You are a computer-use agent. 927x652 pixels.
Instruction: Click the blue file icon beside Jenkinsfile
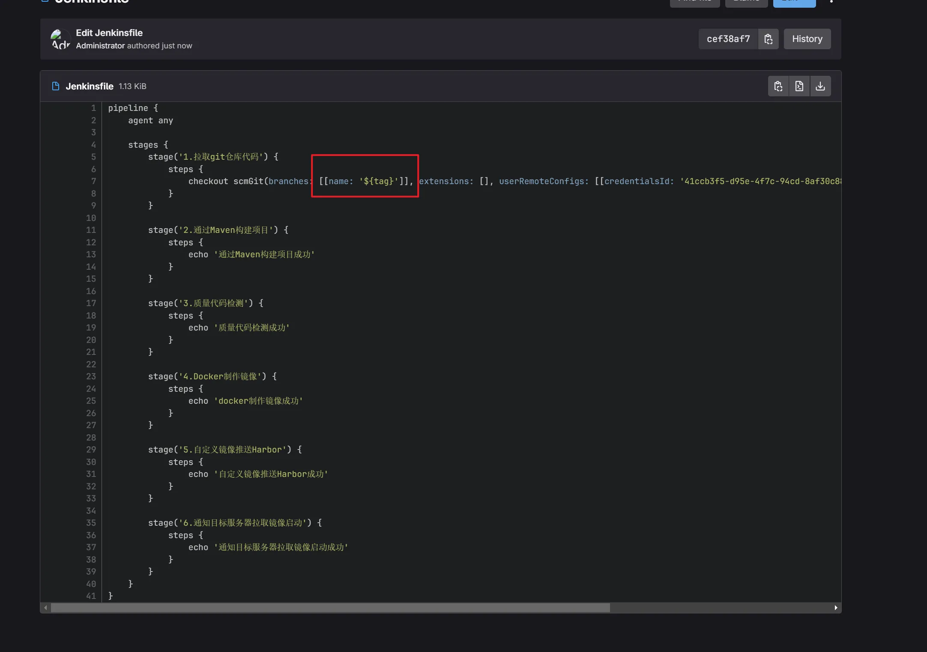[x=56, y=86]
